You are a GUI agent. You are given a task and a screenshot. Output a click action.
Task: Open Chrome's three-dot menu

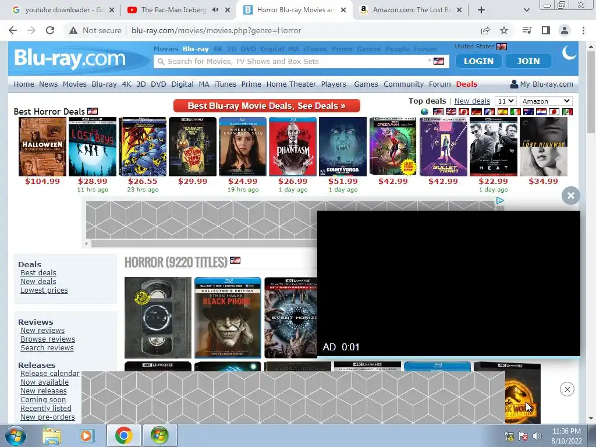pos(583,30)
